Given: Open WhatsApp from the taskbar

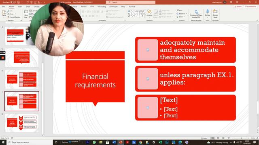Looking at the screenshot, I should click(x=94, y=142).
